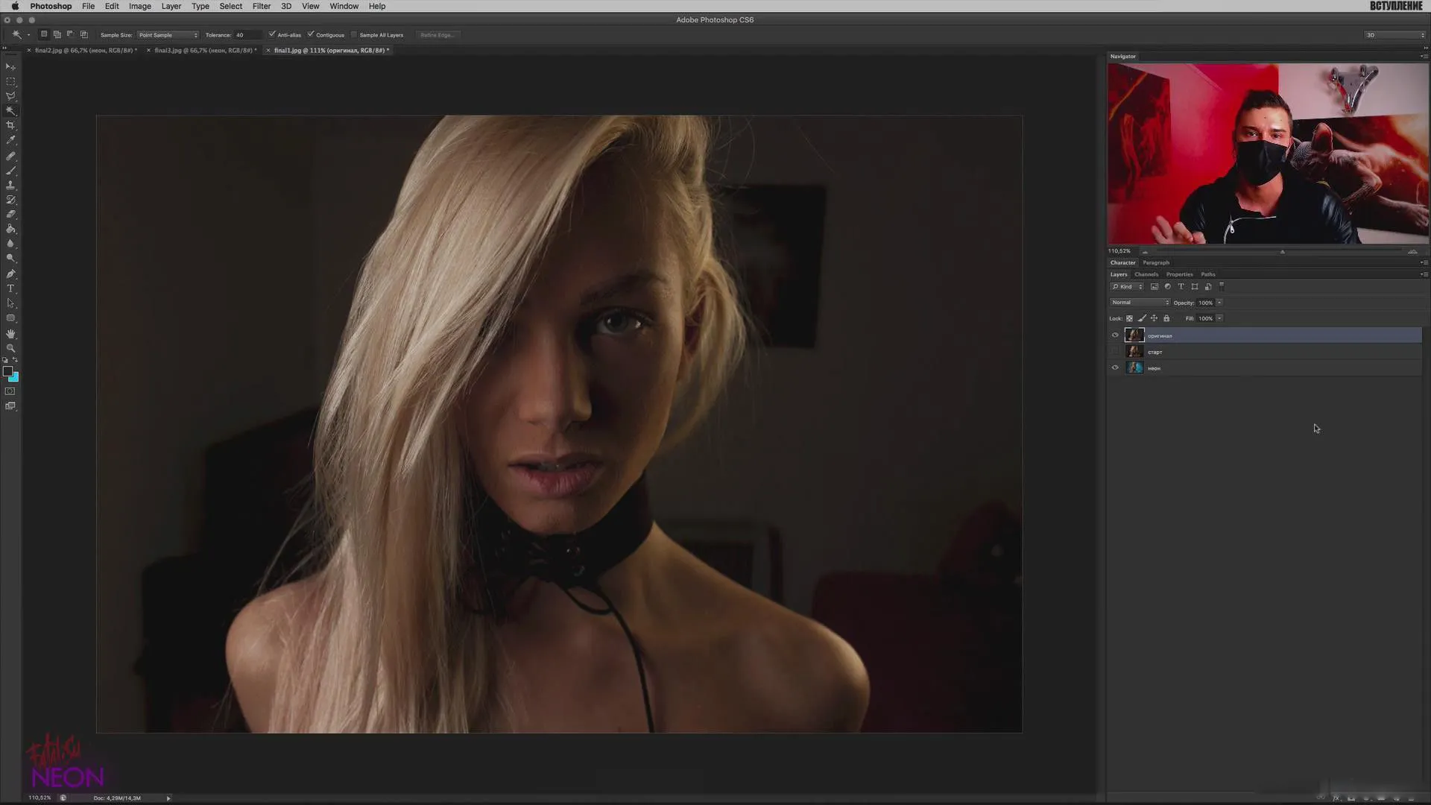Screen dimensions: 1431x805
Task: Select the Brush tool
Action: coord(10,171)
